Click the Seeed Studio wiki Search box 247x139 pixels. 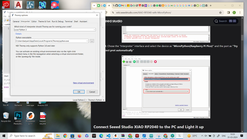tap(226, 21)
